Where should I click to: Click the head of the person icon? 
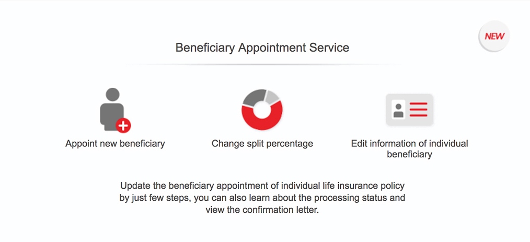coord(112,95)
